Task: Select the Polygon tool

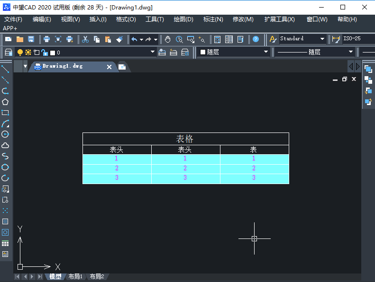Action: click(5, 102)
